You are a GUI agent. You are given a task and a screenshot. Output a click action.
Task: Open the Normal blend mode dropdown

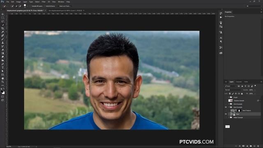[x=233, y=90]
